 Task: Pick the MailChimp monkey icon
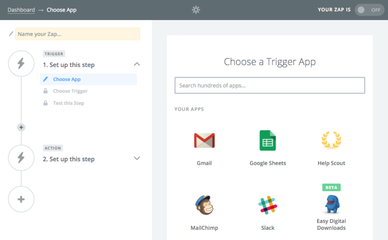pyautogui.click(x=204, y=205)
